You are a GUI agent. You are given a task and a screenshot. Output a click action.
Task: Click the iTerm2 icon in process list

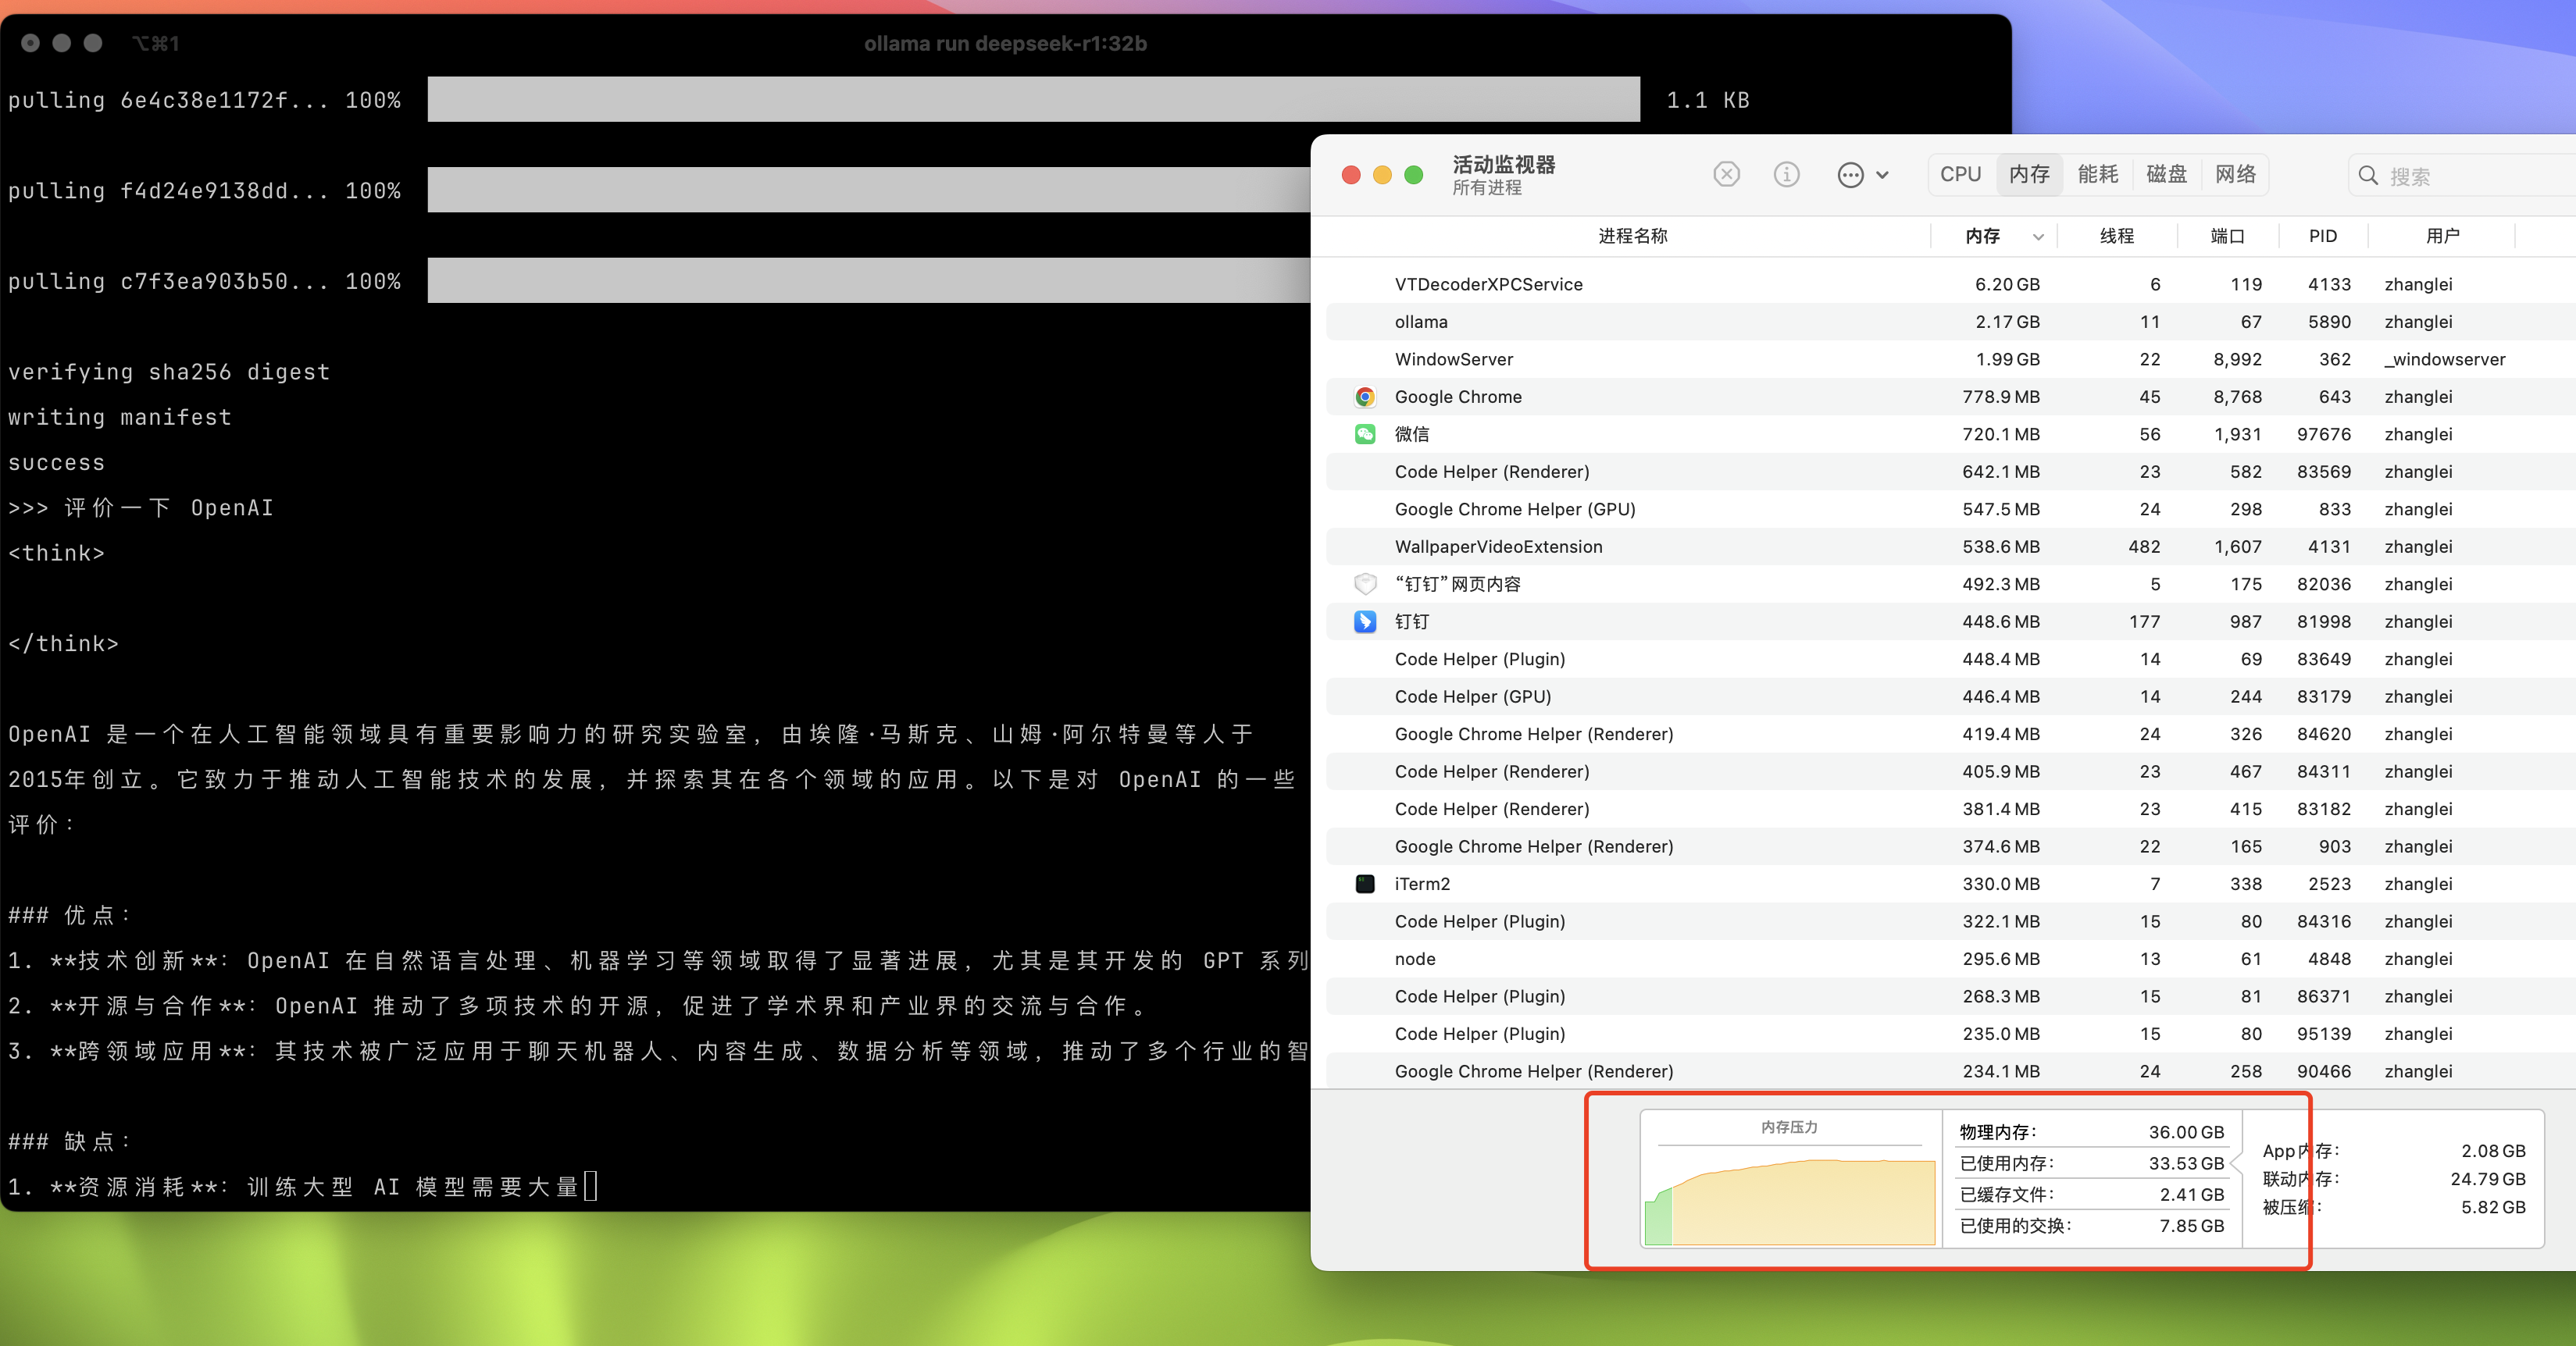(1364, 883)
